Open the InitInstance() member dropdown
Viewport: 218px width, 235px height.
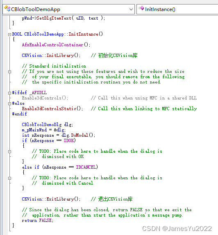point(177,9)
